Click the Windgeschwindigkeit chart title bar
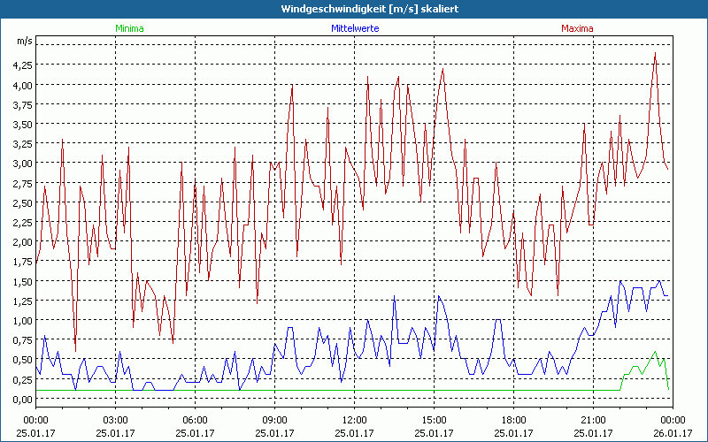 pyautogui.click(x=354, y=9)
